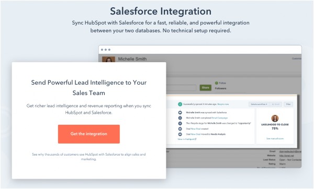Screen dimensions: 314x189
Task: Click the Email Campaign completed timeline icon
Action: tap(180, 118)
